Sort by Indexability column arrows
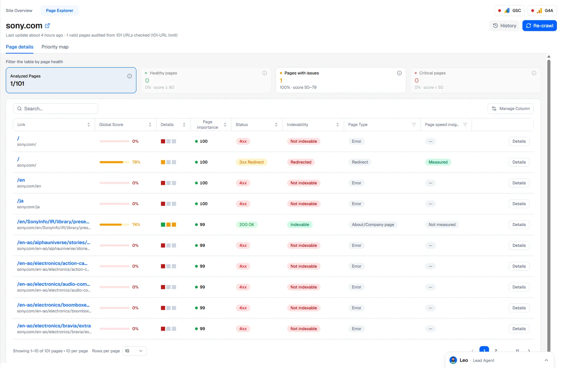The width and height of the screenshot is (562, 368). click(x=338, y=124)
